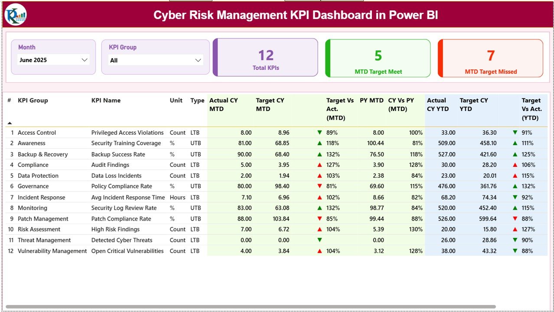
Task: Select the MTD Target Meet card
Action: 378,57
